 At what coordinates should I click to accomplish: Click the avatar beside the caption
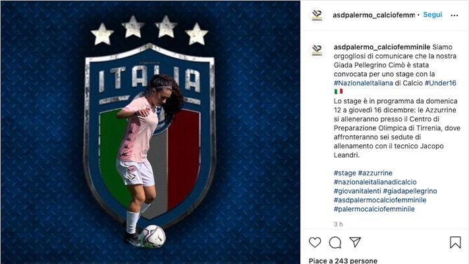click(x=317, y=50)
